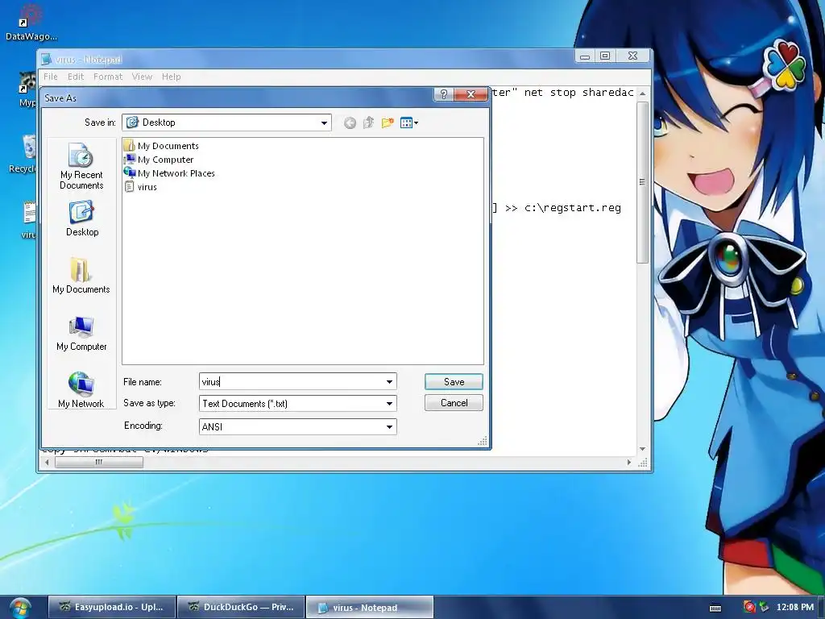Open Notepad Help menu
This screenshot has height=619, width=825.
pyautogui.click(x=171, y=77)
